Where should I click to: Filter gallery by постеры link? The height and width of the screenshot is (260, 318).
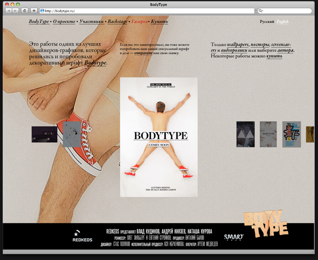pyautogui.click(x=260, y=45)
